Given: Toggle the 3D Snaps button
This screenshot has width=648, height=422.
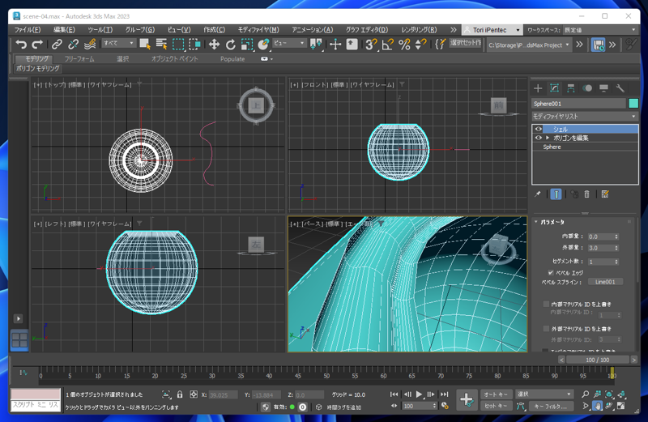Looking at the screenshot, I should pyautogui.click(x=371, y=44).
